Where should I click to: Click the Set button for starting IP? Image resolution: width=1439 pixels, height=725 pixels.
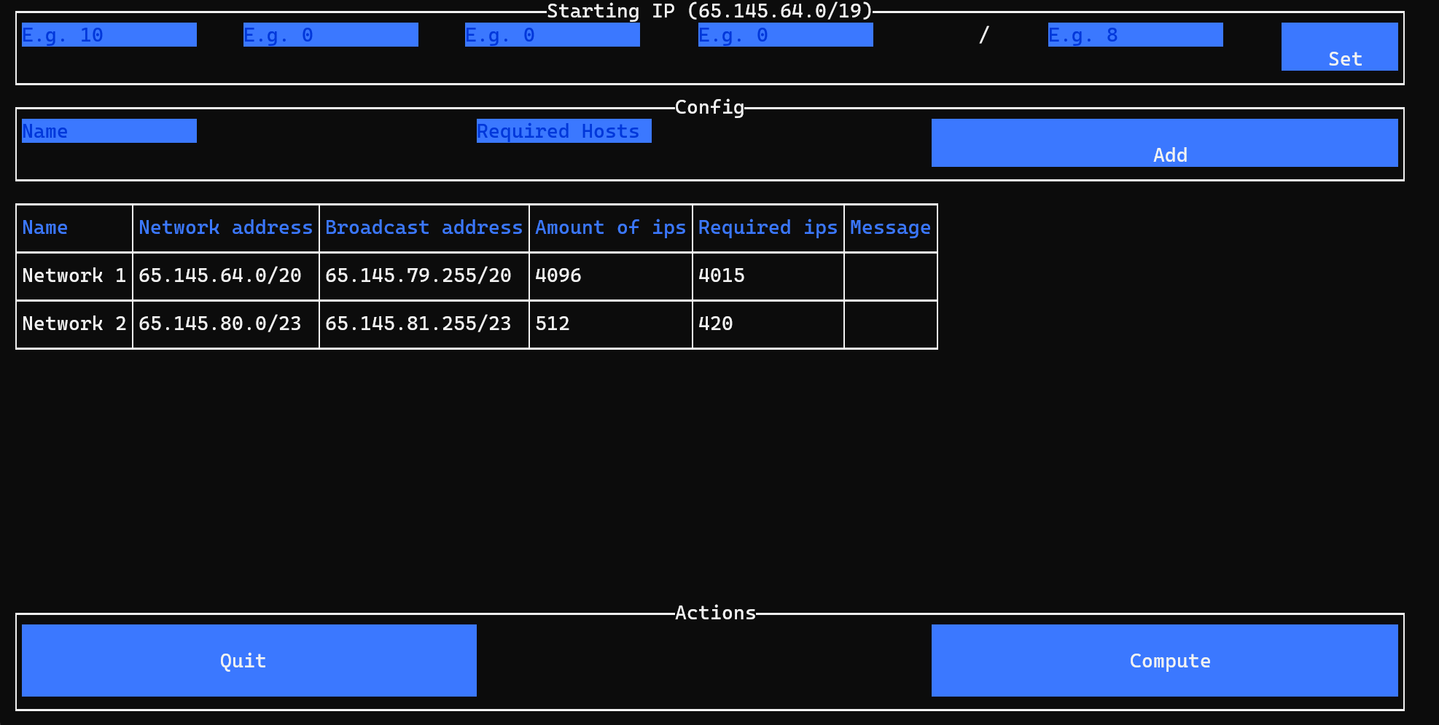[x=1339, y=47]
